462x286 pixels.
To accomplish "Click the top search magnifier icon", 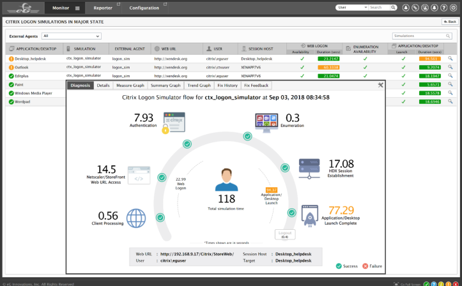I will pos(394,8).
